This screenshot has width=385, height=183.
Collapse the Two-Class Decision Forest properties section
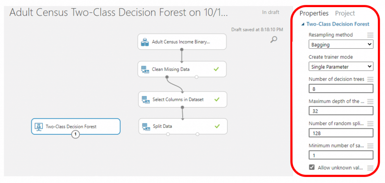click(303, 24)
